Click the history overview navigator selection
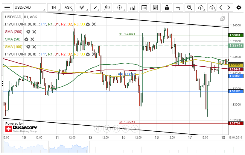This screenshot has height=155, width=245. coord(69,147)
